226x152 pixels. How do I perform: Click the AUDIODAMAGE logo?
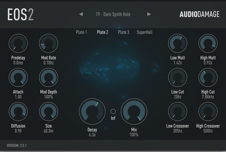click(200, 14)
